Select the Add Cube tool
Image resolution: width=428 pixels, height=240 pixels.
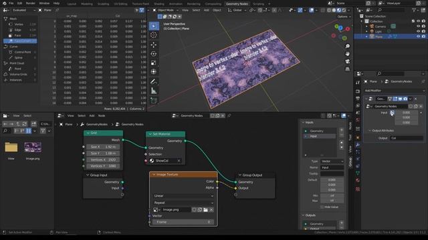click(153, 101)
